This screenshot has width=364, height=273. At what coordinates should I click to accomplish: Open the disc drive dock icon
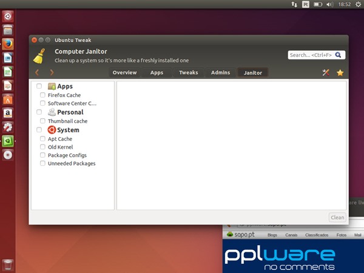click(x=8, y=155)
